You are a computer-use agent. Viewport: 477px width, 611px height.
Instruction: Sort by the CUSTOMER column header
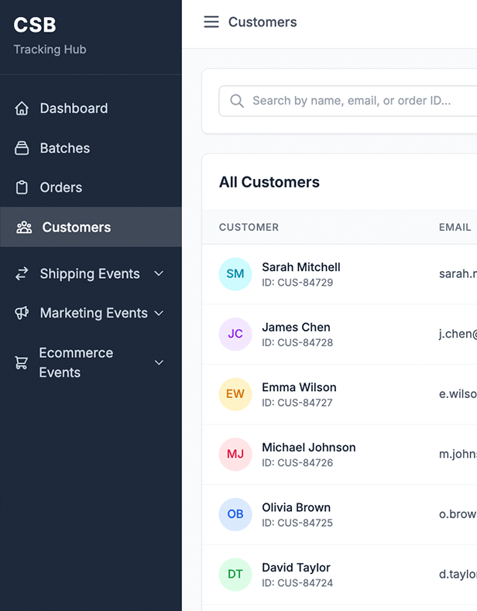click(249, 227)
